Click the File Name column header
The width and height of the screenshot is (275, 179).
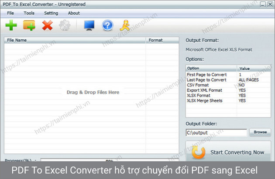[75, 40]
